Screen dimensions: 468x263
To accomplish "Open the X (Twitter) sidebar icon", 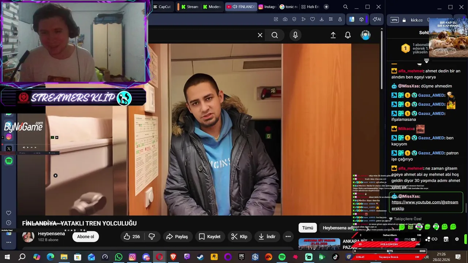I will pos(9,149).
